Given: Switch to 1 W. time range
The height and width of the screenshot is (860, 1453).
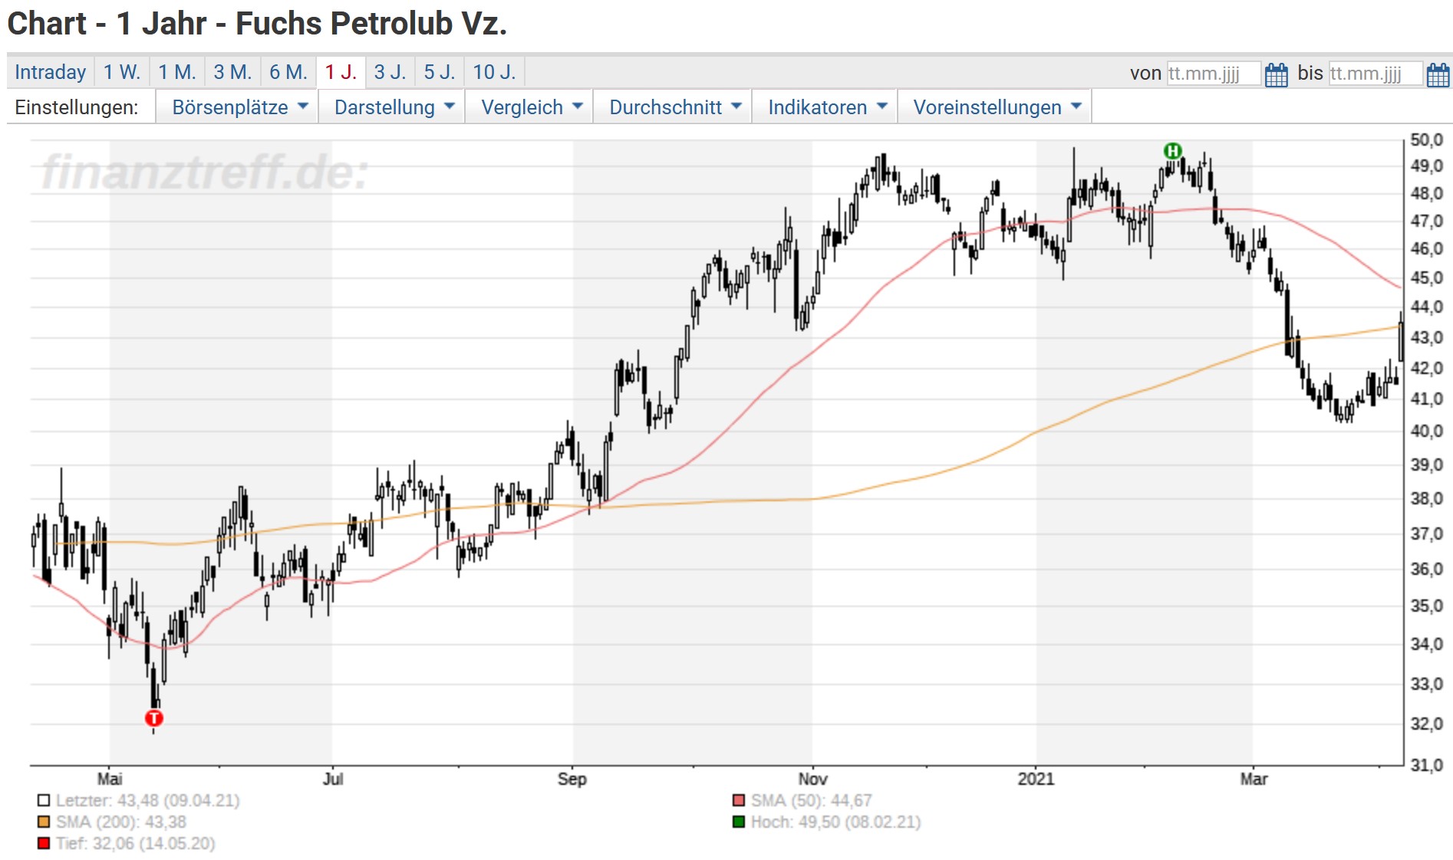Looking at the screenshot, I should point(122,72).
